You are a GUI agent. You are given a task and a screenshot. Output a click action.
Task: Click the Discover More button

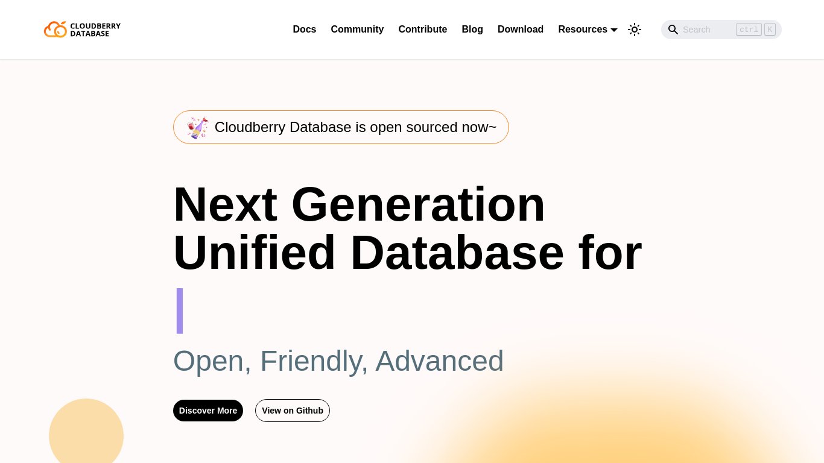pos(208,411)
